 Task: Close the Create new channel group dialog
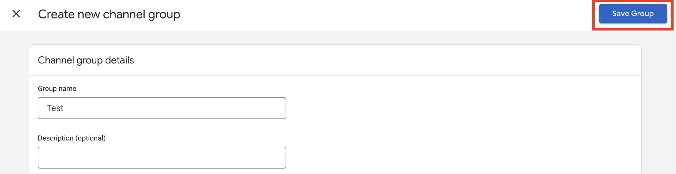point(16,14)
